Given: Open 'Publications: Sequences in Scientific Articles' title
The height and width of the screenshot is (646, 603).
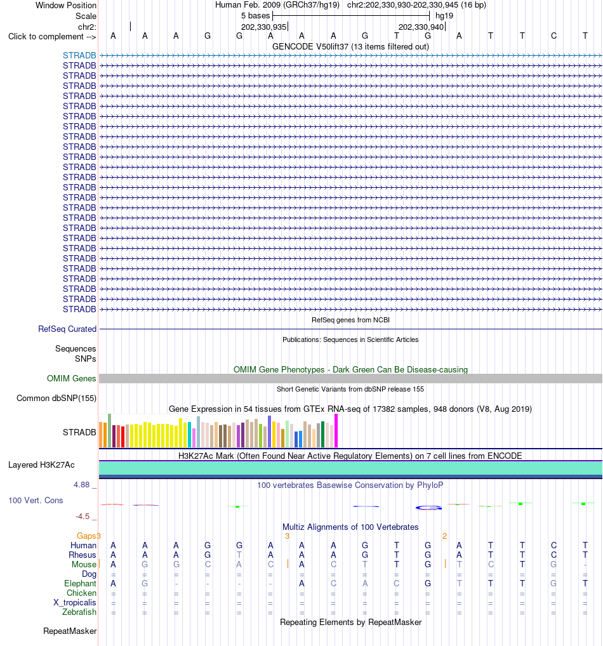Looking at the screenshot, I should coord(350,339).
